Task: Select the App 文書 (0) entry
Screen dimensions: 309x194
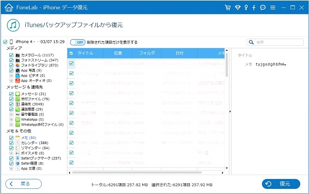Action: (x=31, y=168)
